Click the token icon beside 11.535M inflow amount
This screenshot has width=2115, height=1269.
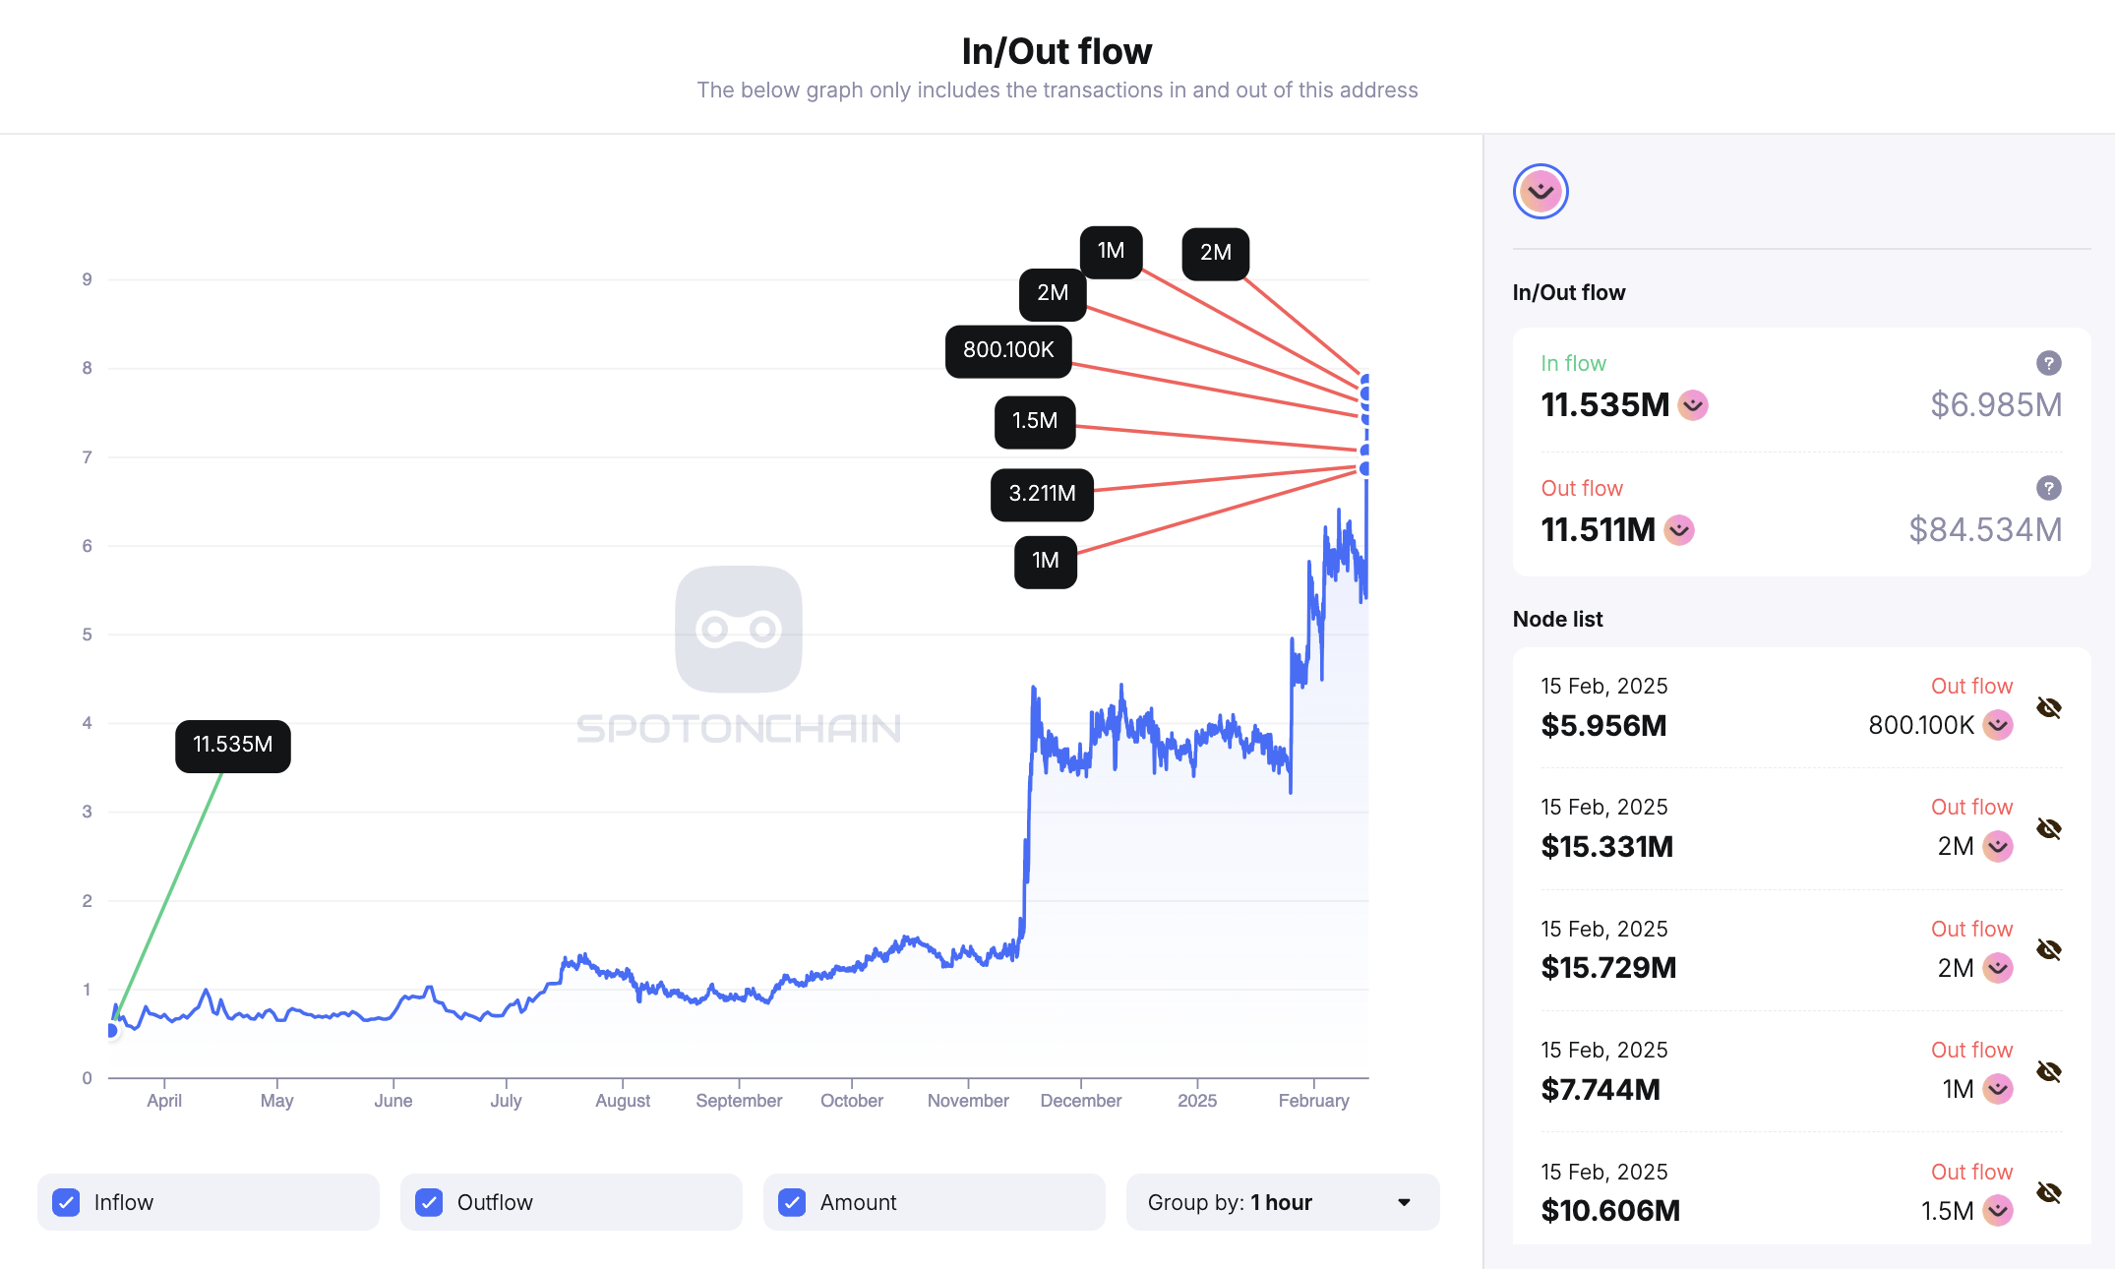(1693, 405)
